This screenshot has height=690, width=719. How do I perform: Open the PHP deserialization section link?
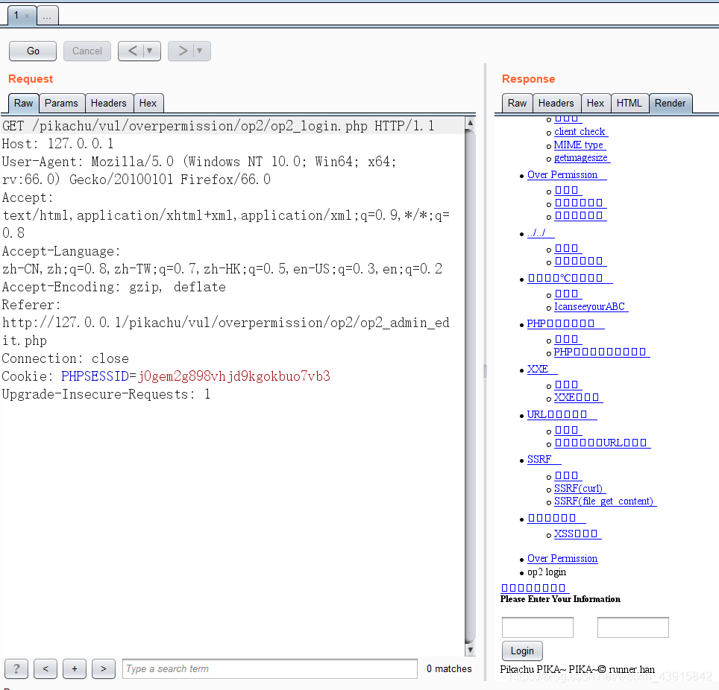tap(565, 324)
